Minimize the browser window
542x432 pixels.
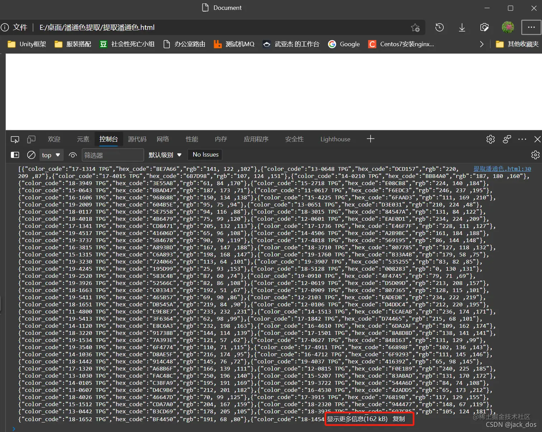[487, 8]
